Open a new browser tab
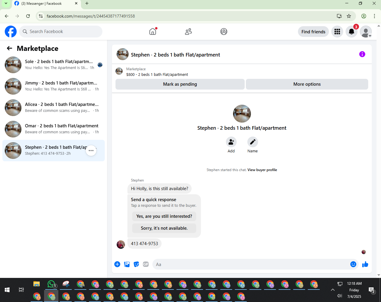This screenshot has width=381, height=302. point(87,4)
